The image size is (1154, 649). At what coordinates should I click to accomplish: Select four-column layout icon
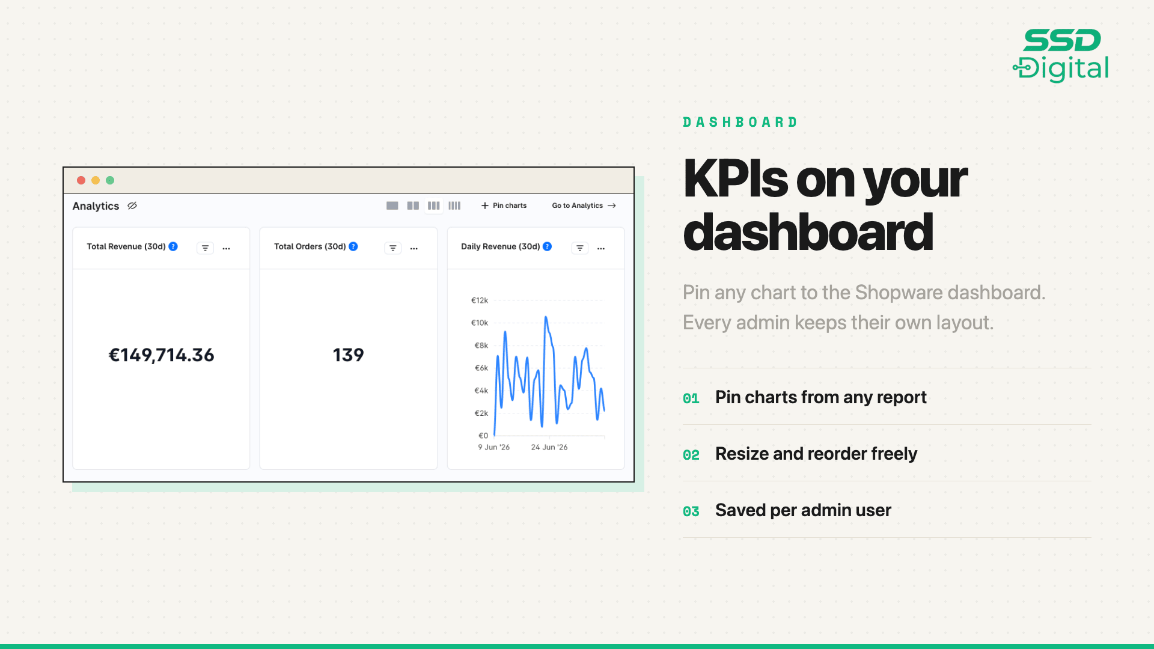(454, 206)
